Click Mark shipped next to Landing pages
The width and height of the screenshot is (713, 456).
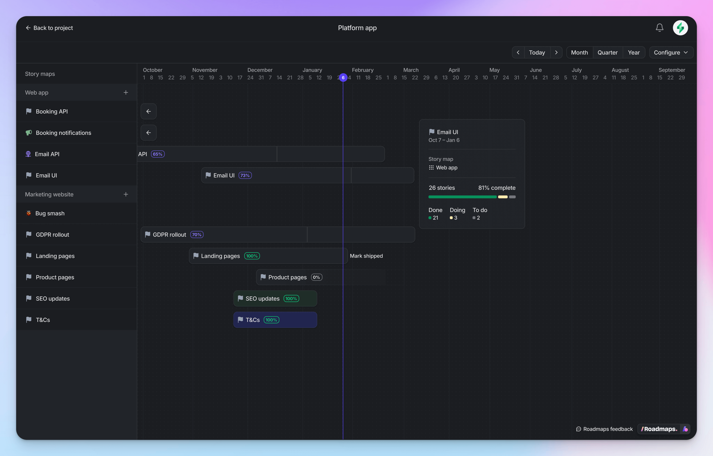click(366, 256)
